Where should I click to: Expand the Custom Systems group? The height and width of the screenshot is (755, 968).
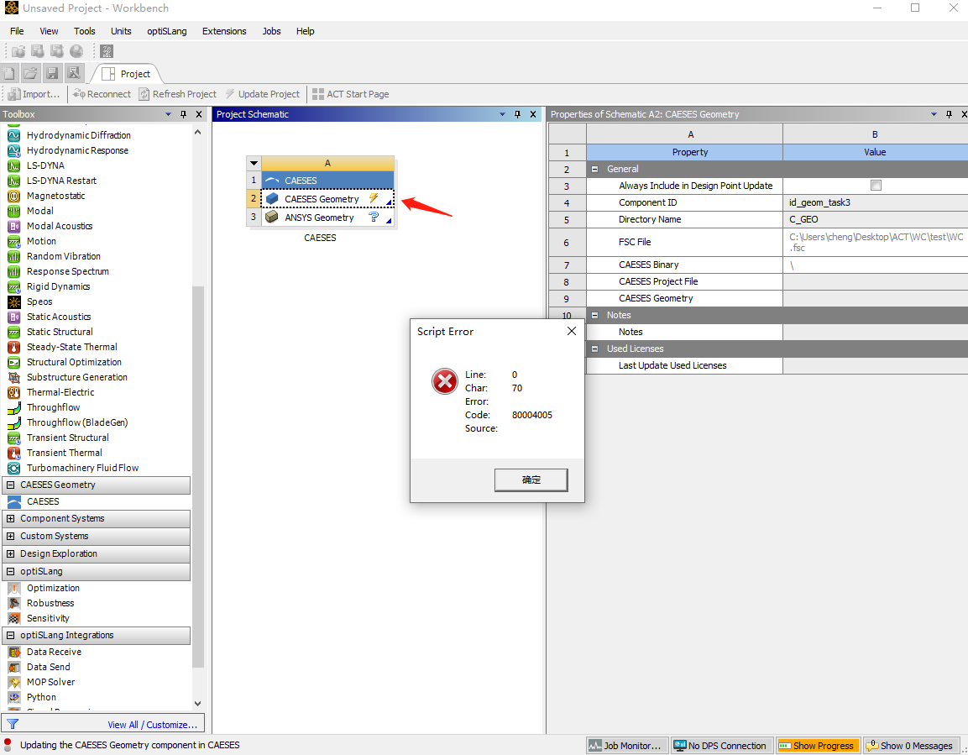coord(11,537)
